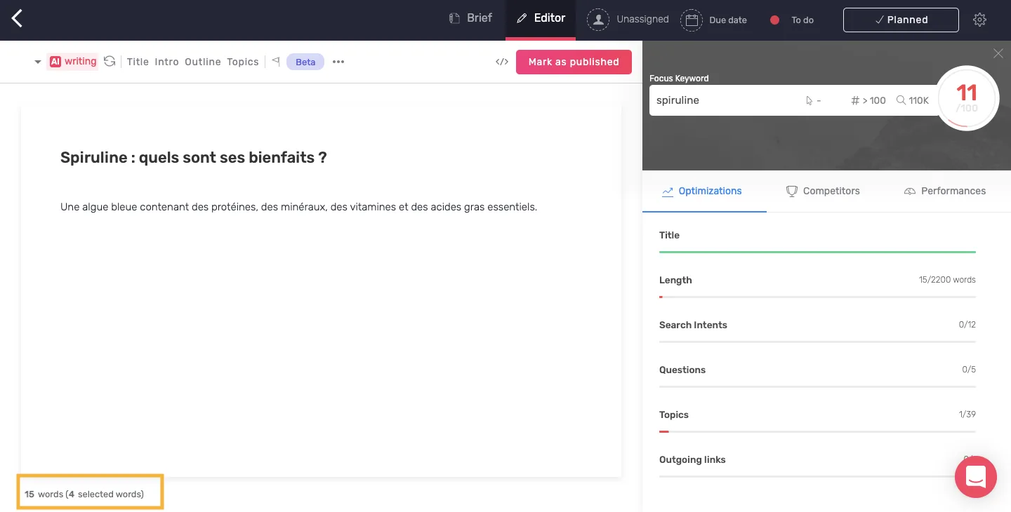The width and height of the screenshot is (1011, 512).
Task: Click the Beta badge
Action: [305, 62]
